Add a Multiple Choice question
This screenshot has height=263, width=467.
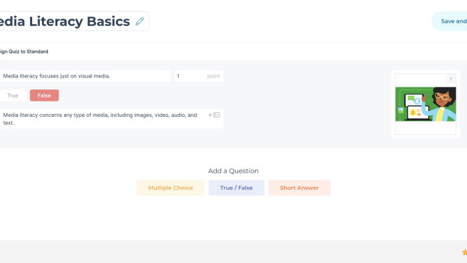coord(171,188)
